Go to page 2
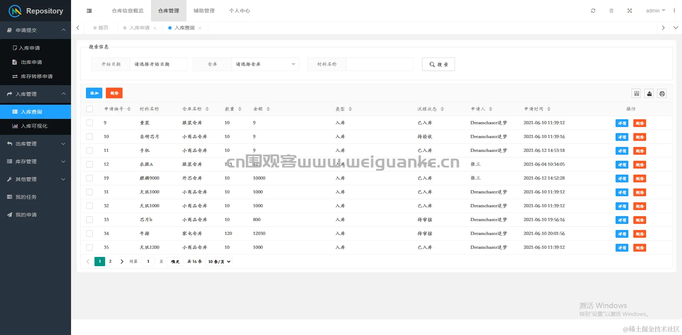The image size is (682, 335). (110, 262)
